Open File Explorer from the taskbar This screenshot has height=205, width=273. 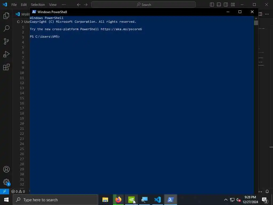(x=105, y=200)
